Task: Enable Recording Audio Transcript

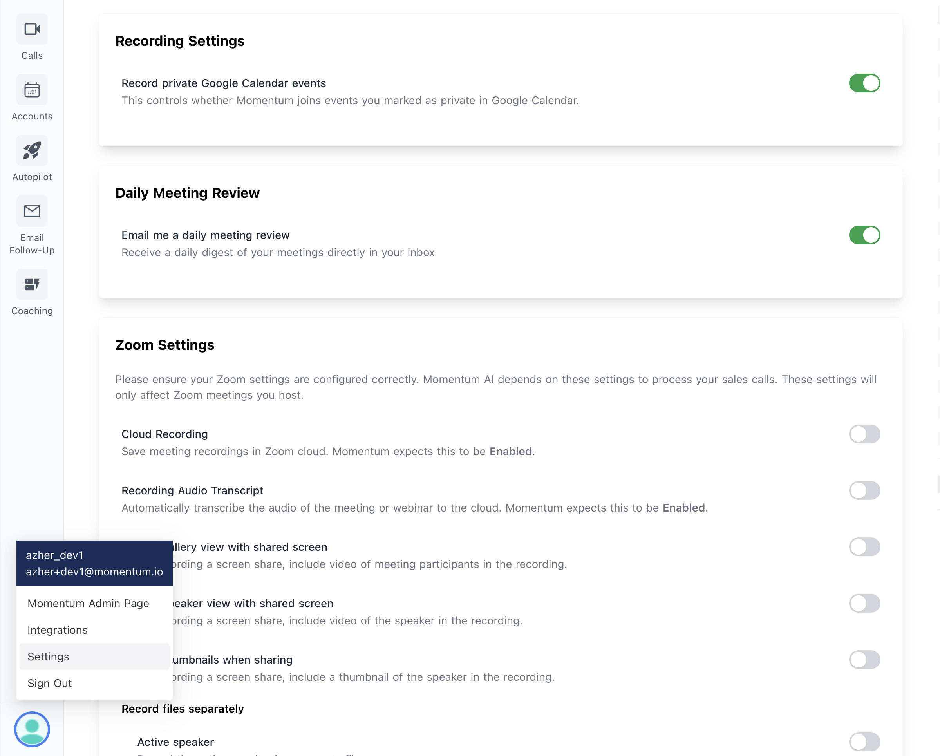Action: pos(865,490)
